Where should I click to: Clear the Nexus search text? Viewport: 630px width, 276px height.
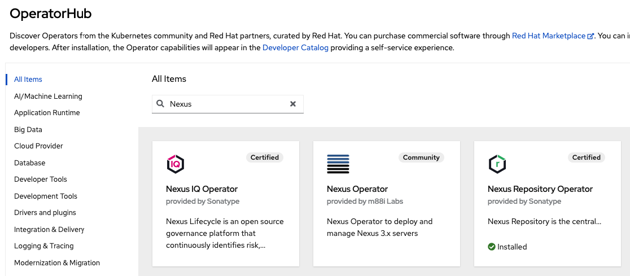coord(293,104)
